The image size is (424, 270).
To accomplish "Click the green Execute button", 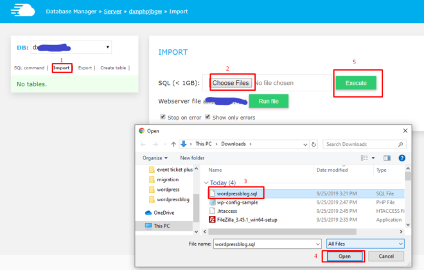I will 356,83.
